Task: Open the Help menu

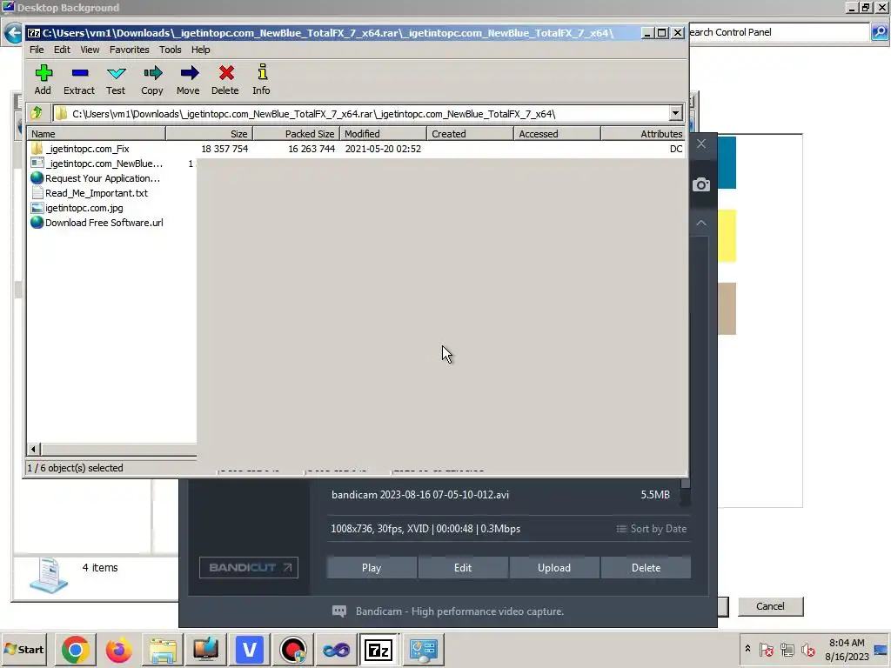Action: (x=201, y=50)
